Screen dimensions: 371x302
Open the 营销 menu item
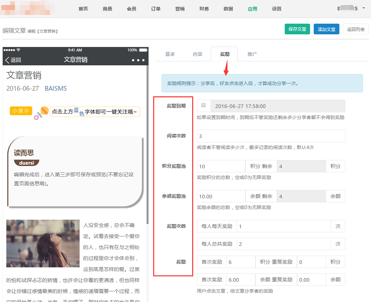[x=180, y=9]
